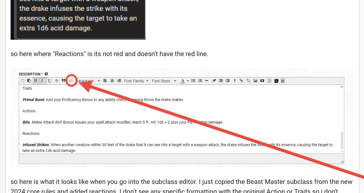Align text center in the editor
Screen dimensions: 364x193
(x=112, y=81)
